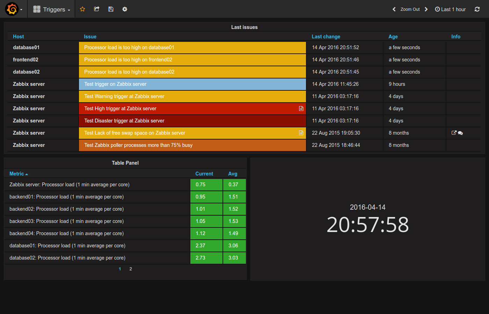This screenshot has width=489, height=314.
Task: Go to page 2 of Table Panel
Action: click(x=131, y=269)
